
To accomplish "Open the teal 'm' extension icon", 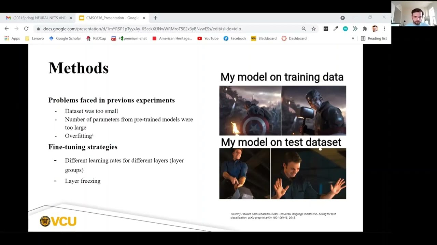I will click(x=346, y=29).
